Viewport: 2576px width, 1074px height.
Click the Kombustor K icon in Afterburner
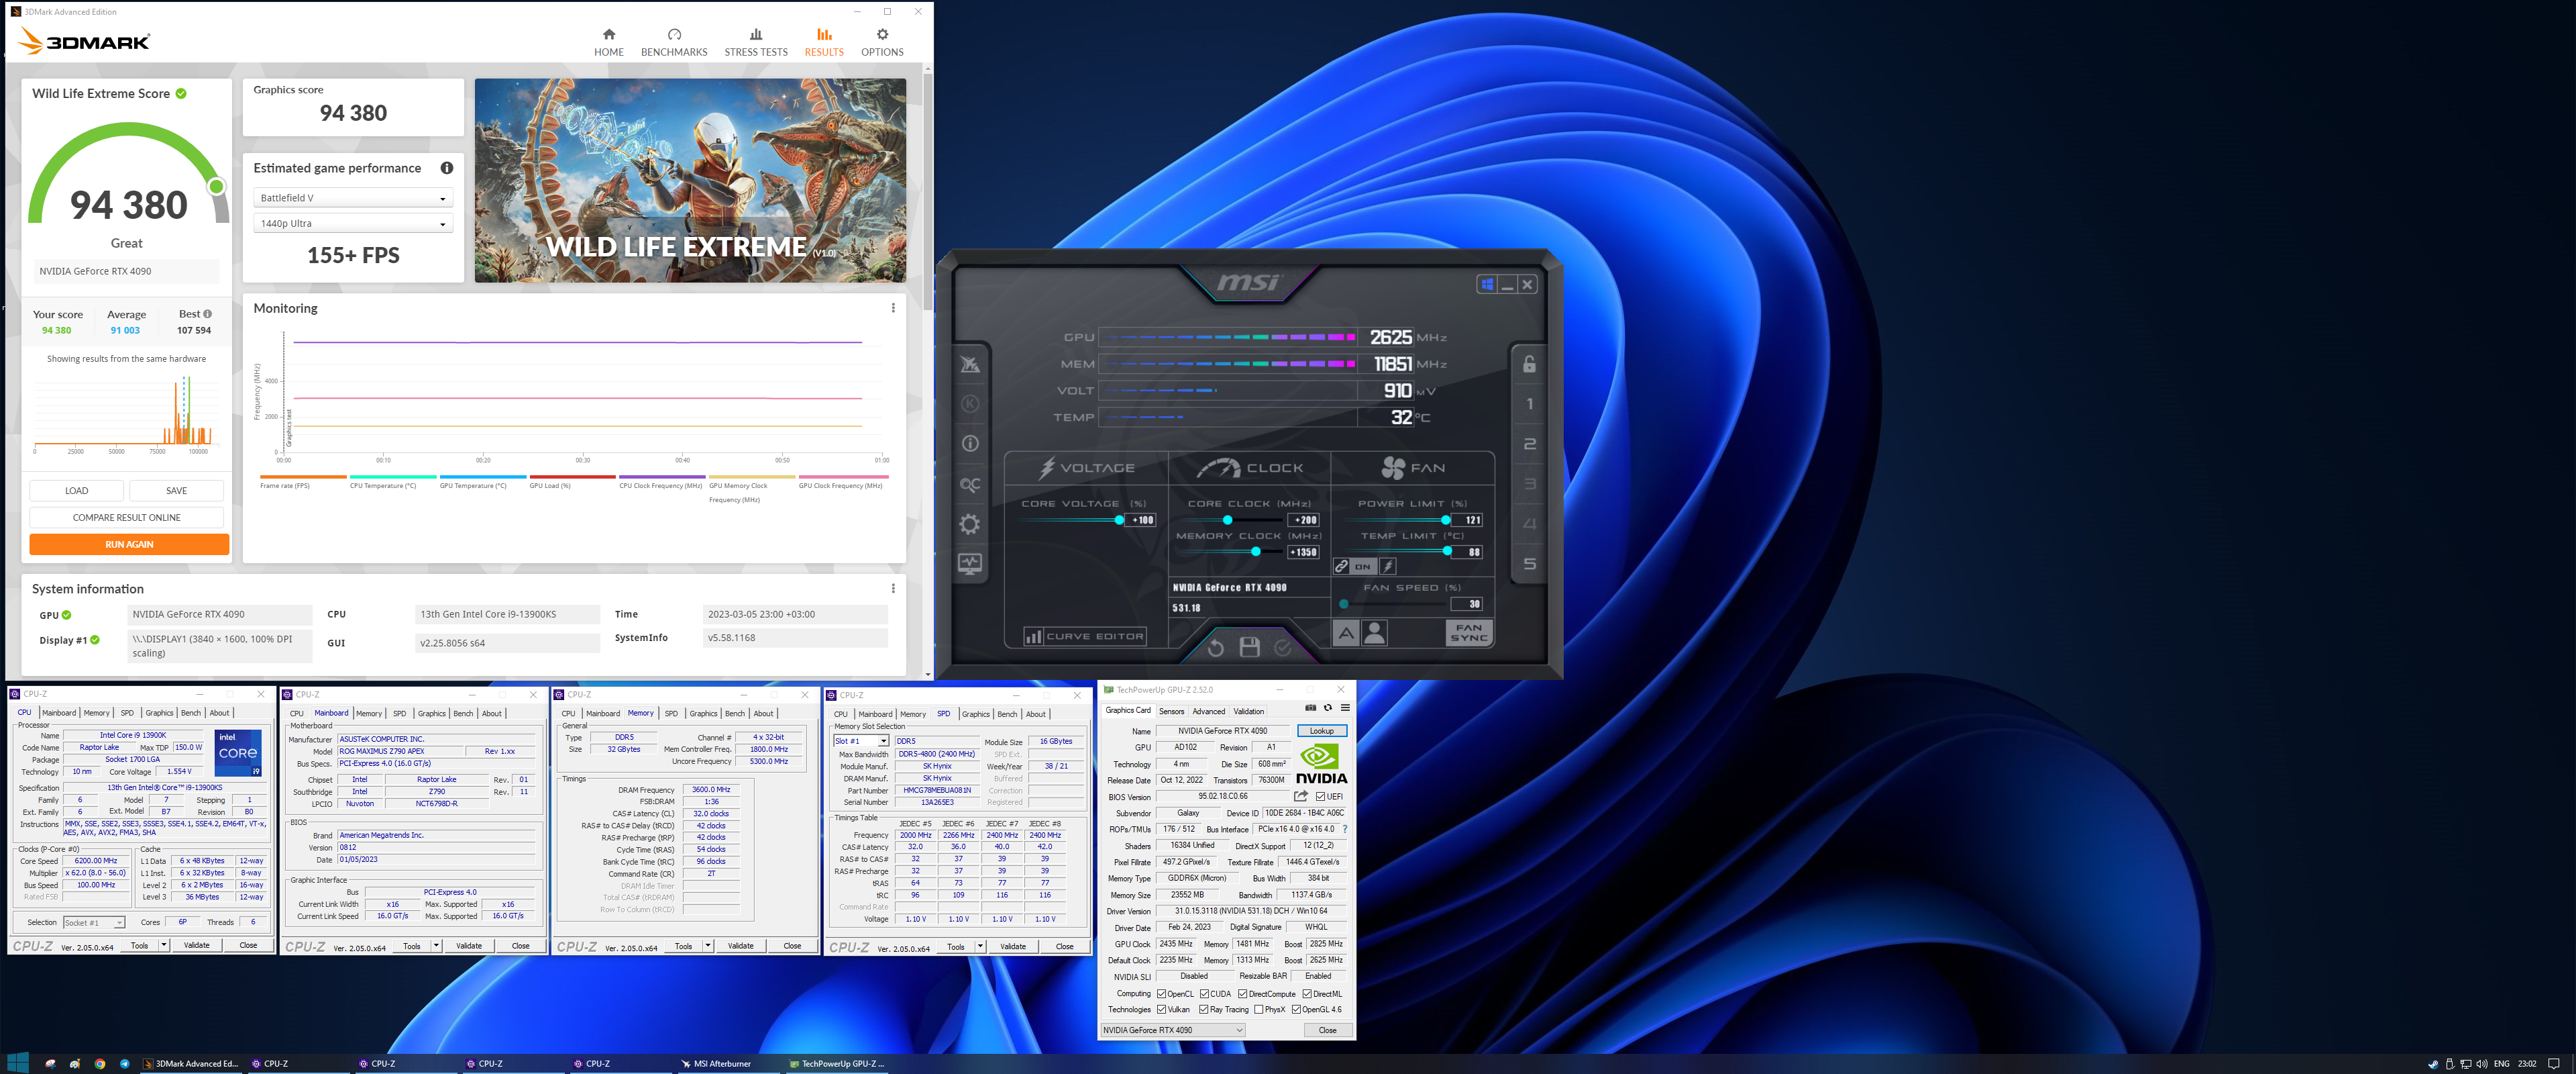coord(969,403)
